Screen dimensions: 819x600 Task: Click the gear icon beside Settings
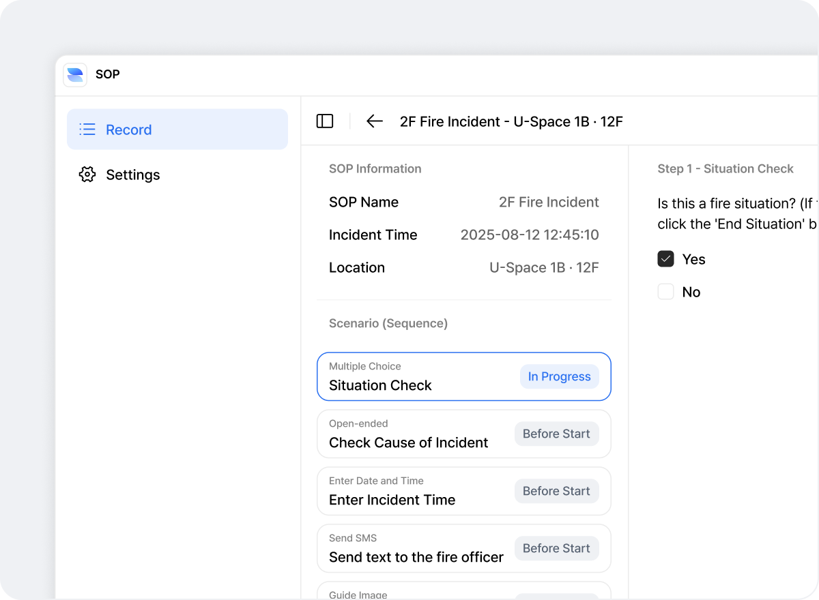pyautogui.click(x=87, y=175)
